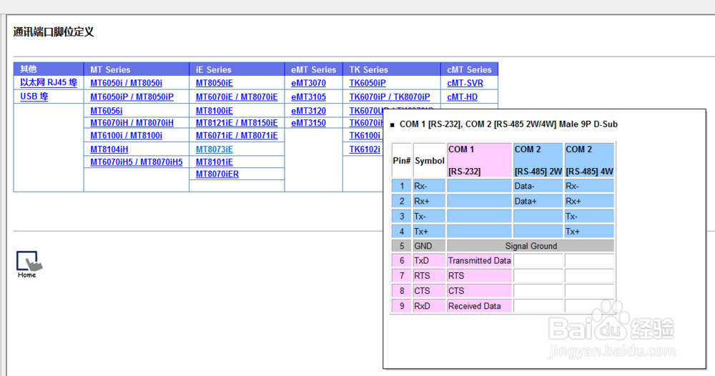Click the Transmitted Data cell
715x376 pixels.
[479, 261]
